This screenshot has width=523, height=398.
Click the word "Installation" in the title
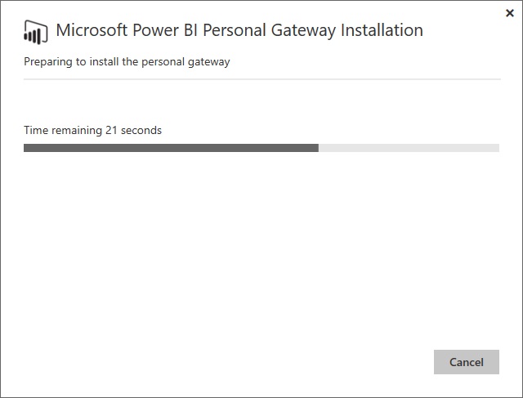pos(379,31)
